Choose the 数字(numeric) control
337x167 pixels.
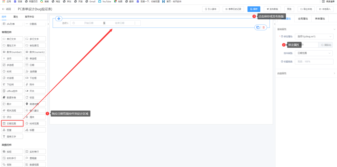tap(35, 52)
